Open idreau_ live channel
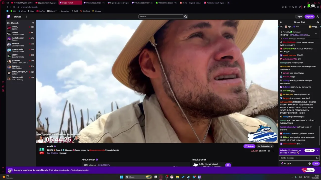Viewport: 321px width, 180px height. click(x=21, y=28)
